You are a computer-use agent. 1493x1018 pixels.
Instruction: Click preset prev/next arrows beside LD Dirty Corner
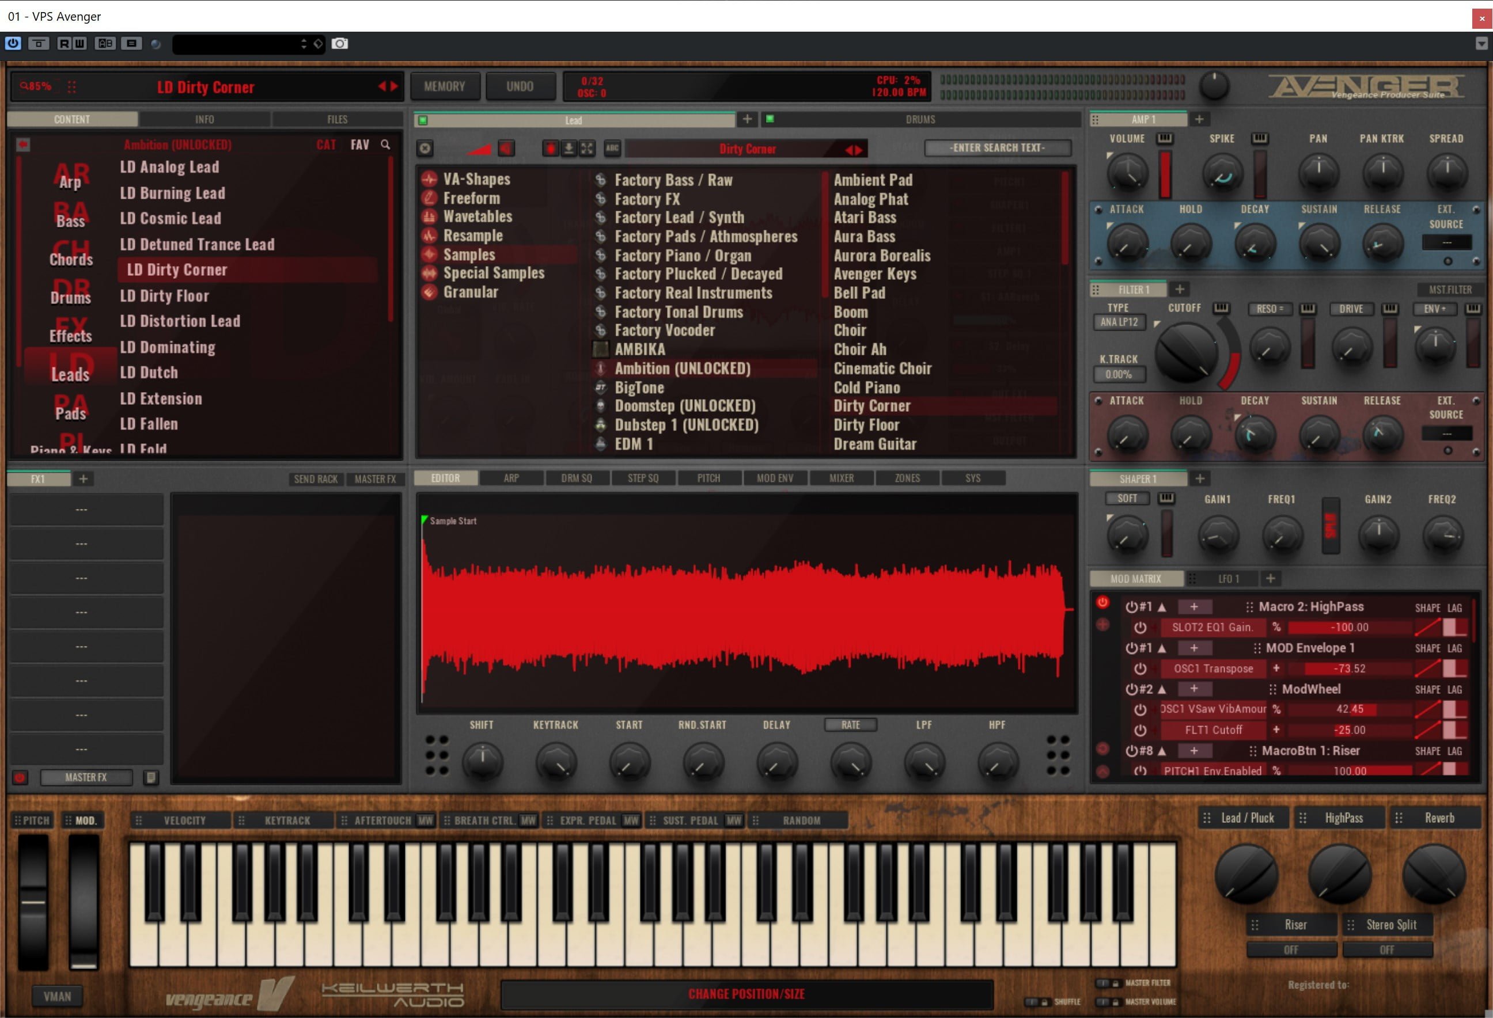[x=388, y=86]
